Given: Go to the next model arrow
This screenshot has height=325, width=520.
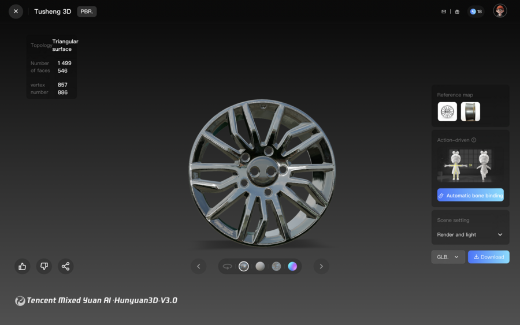Looking at the screenshot, I should tap(321, 266).
